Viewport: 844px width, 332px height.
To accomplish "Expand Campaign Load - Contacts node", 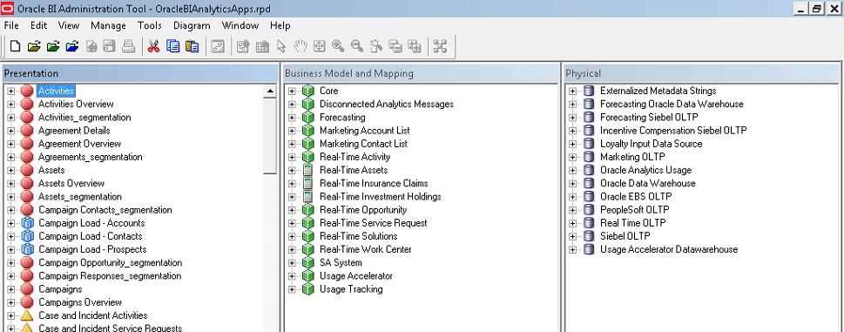I will click(x=10, y=236).
